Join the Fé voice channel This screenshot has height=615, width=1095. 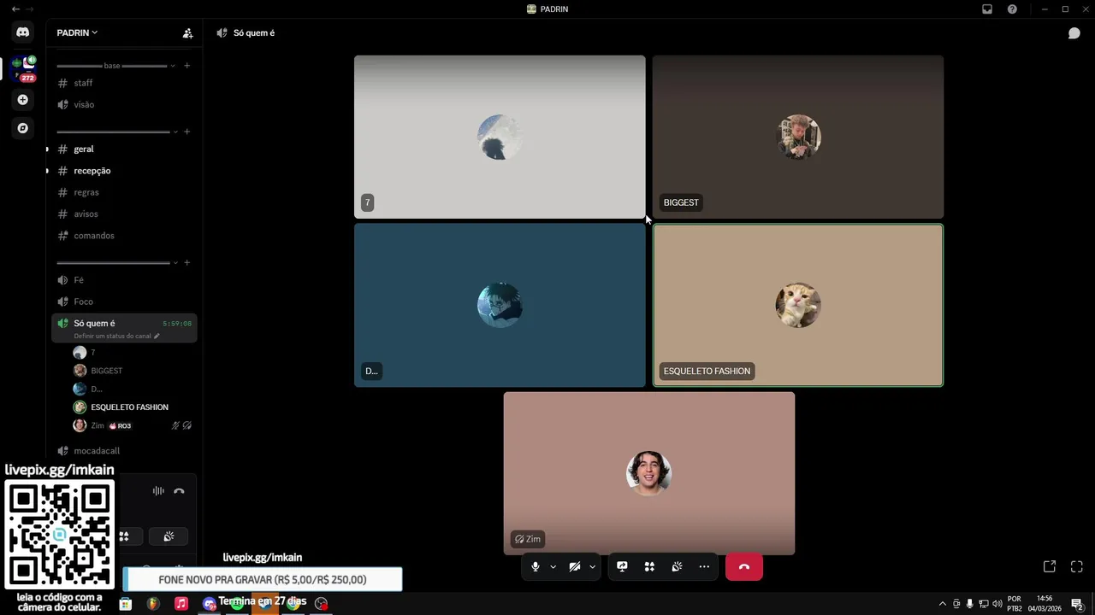[124, 280]
